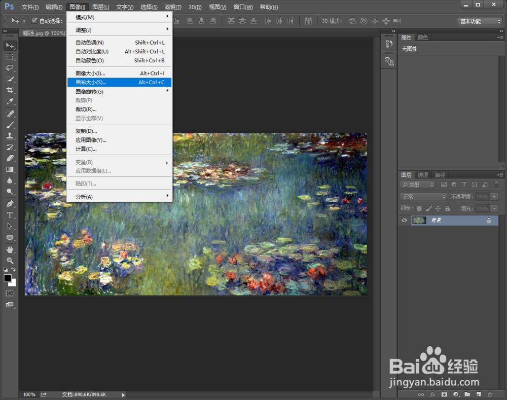Select the 背景 layer thumbnail
Screen dimensions: 507x400
(419, 221)
